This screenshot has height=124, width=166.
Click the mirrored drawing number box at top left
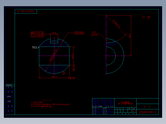click(x=26, y=11)
